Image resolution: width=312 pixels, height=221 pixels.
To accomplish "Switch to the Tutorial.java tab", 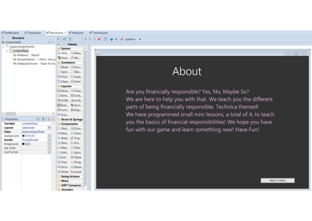I will click(x=98, y=33).
